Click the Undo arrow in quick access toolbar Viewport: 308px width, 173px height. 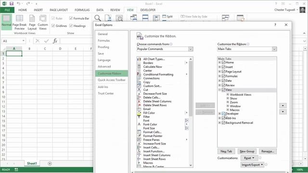18,3
